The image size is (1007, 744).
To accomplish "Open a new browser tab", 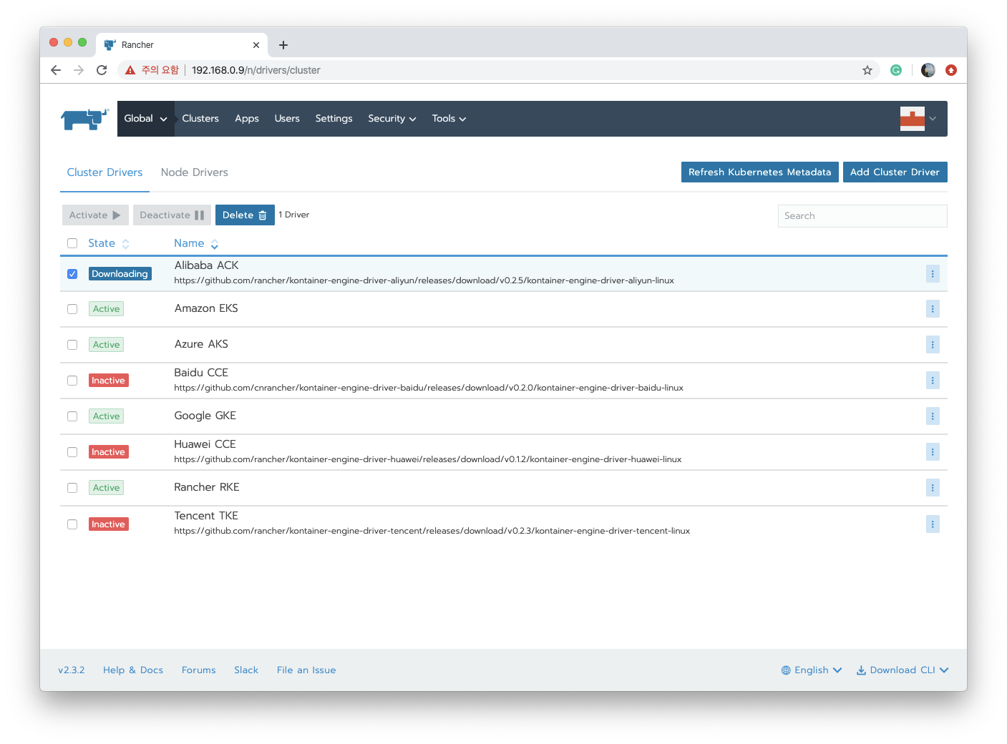I will [x=283, y=45].
